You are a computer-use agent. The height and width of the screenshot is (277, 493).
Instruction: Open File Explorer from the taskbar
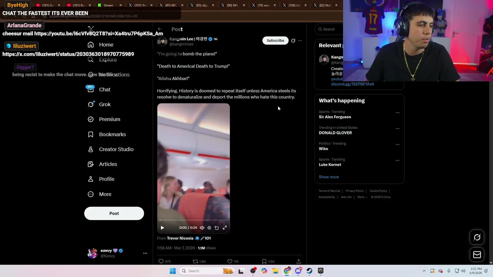pyautogui.click(x=275, y=271)
